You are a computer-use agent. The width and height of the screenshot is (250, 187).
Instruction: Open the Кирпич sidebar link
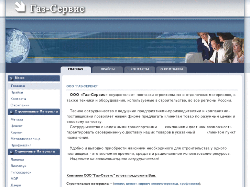click(x=17, y=132)
